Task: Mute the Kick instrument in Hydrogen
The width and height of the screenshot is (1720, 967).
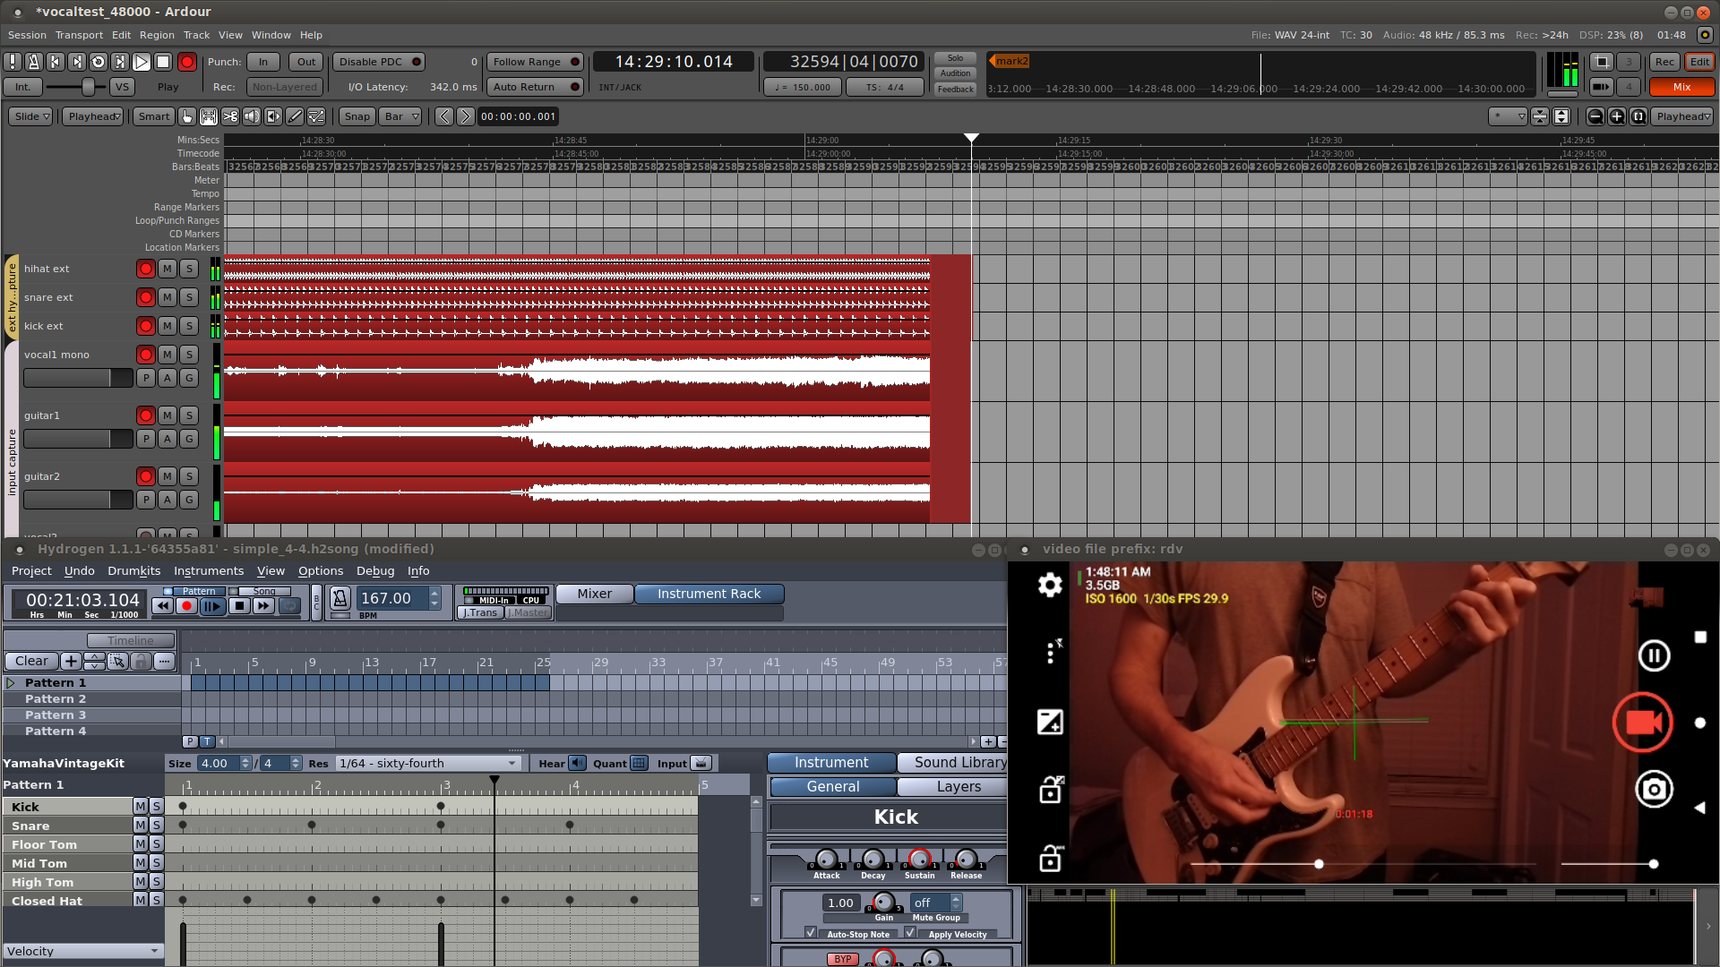Action: pyautogui.click(x=141, y=807)
